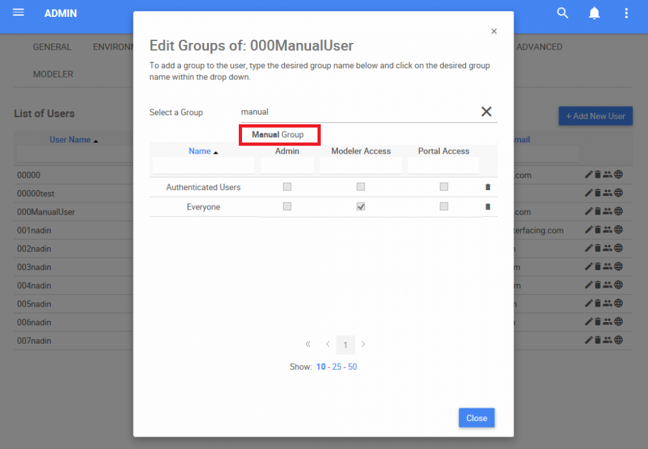
Task: Edit user 00000test pencil icon
Action: click(x=589, y=193)
